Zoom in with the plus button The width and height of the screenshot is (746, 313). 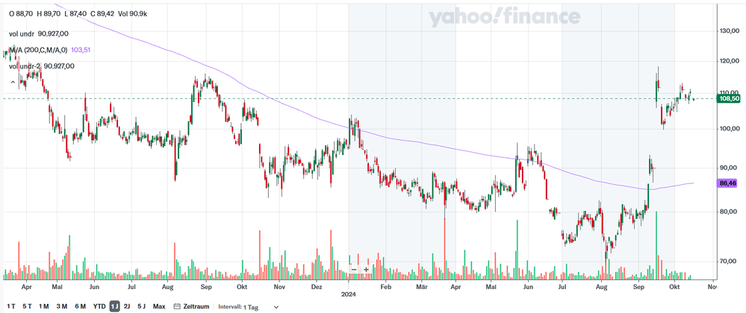click(367, 269)
